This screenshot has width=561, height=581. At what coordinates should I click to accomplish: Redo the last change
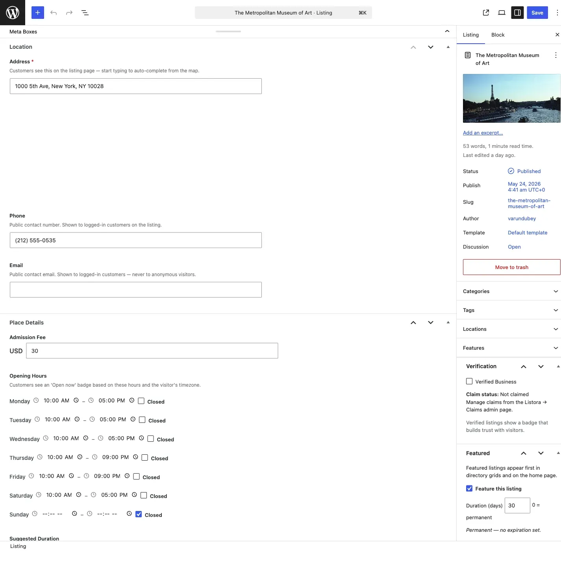coord(69,13)
